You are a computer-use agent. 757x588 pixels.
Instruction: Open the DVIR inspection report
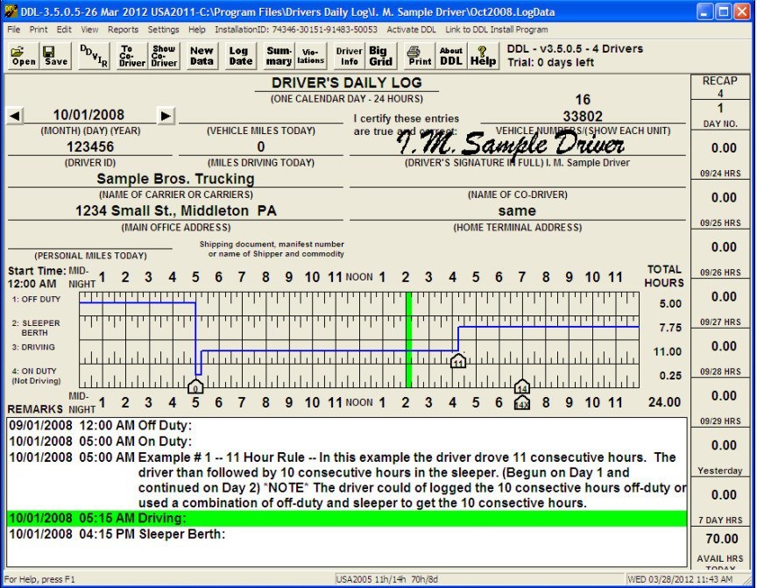92,54
